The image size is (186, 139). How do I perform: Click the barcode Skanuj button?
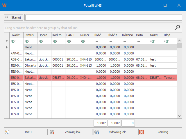[x=13, y=17]
